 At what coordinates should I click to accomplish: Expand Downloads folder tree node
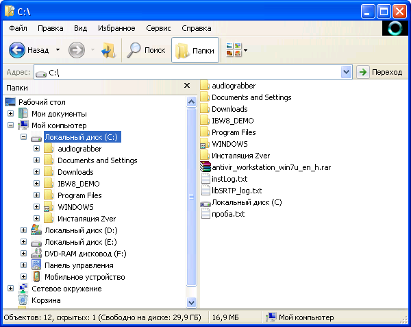coord(37,172)
